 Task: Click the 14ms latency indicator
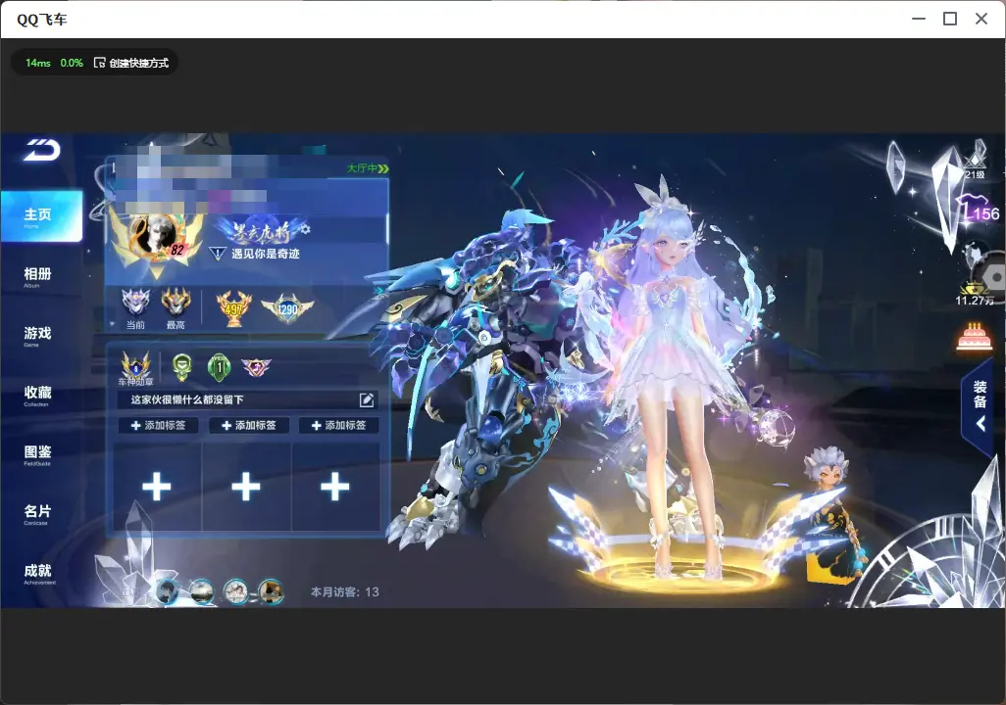pyautogui.click(x=38, y=63)
